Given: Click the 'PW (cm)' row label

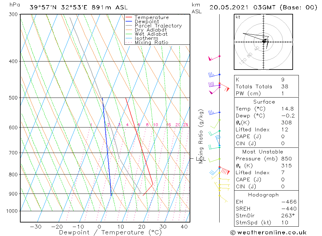Looking at the screenshot, I should [248, 94].
